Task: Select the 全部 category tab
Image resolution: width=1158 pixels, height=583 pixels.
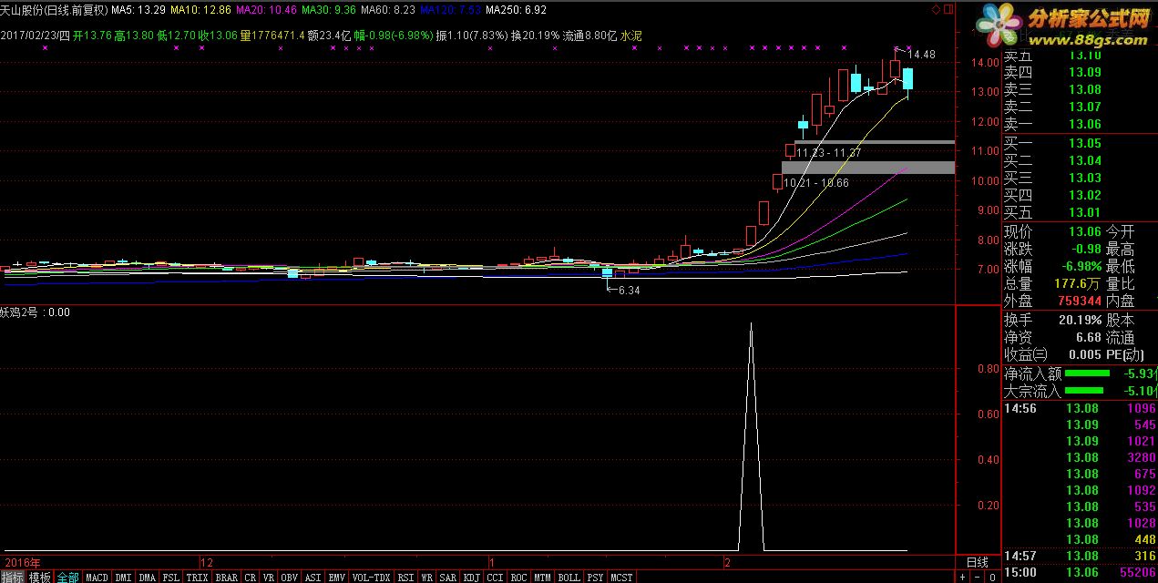Action: [68, 578]
